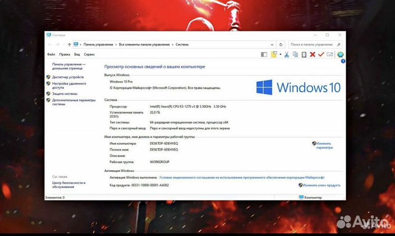Screen dimensions: 395x236
Task: Expand the address bar history dropdown
Action: click(x=273, y=44)
